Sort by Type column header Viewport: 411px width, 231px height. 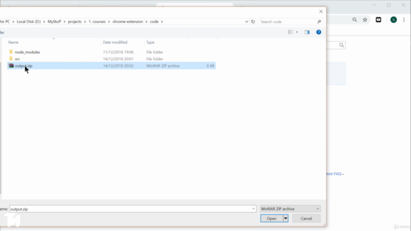(x=150, y=42)
